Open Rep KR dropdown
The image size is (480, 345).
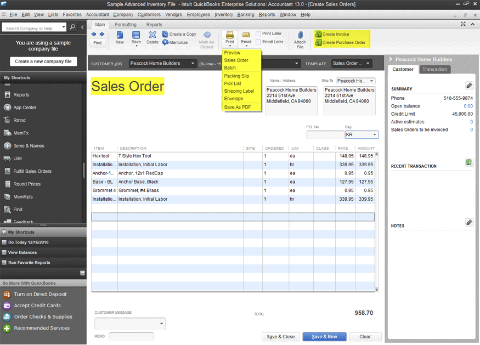point(374,135)
